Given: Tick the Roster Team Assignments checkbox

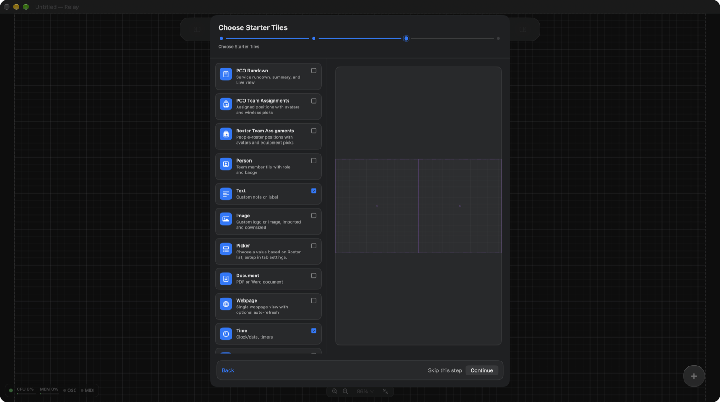Looking at the screenshot, I should [314, 131].
